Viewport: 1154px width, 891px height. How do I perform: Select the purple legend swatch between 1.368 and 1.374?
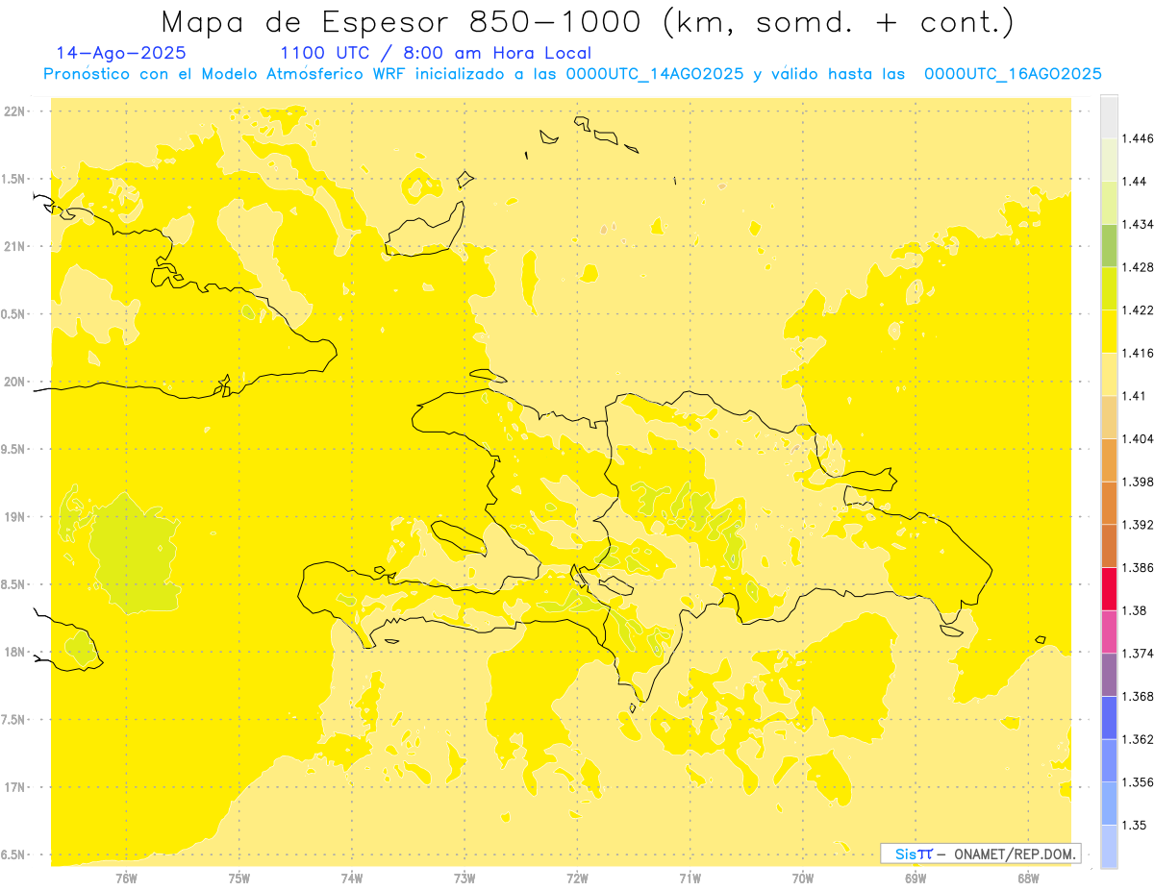[x=1109, y=675]
